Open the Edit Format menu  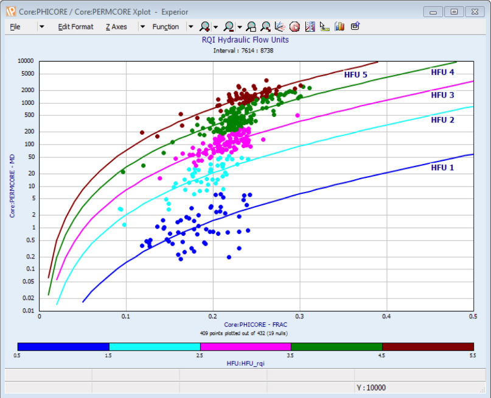pyautogui.click(x=75, y=26)
